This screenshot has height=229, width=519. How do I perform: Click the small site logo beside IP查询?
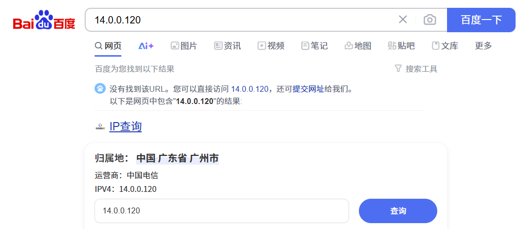click(x=100, y=126)
